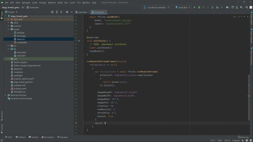Open Flutter Inspector side panel
Image resolution: width=253 pixels, height=142 pixels.
pos(251,36)
